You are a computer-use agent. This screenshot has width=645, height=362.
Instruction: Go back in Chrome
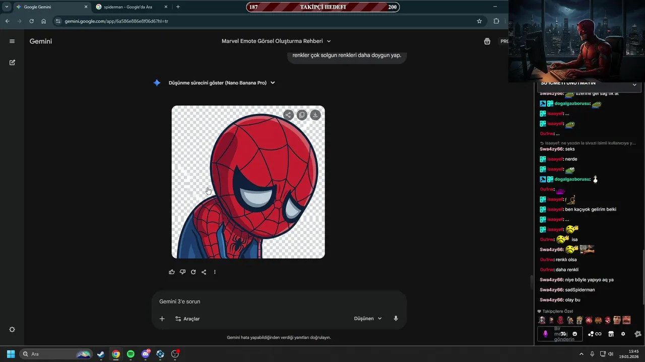[7, 21]
